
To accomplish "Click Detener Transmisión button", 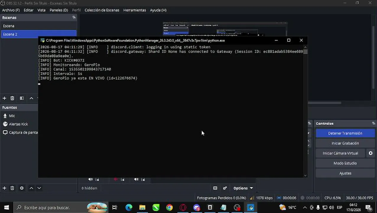I will coord(345,133).
